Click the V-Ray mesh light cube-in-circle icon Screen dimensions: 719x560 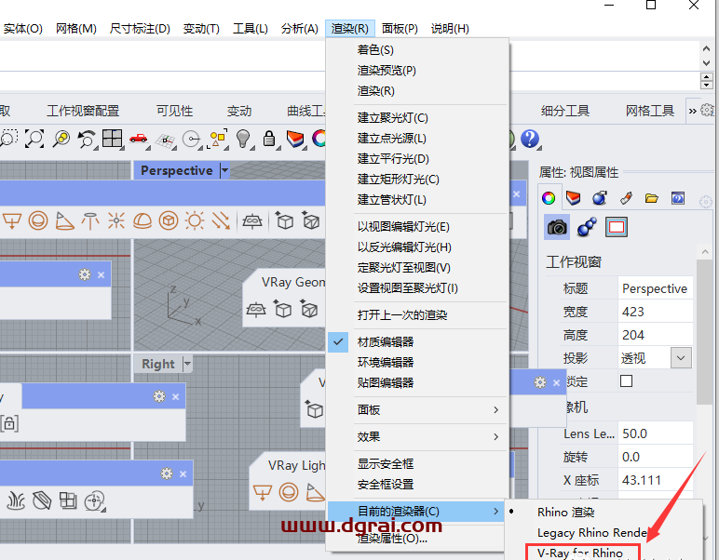[169, 221]
